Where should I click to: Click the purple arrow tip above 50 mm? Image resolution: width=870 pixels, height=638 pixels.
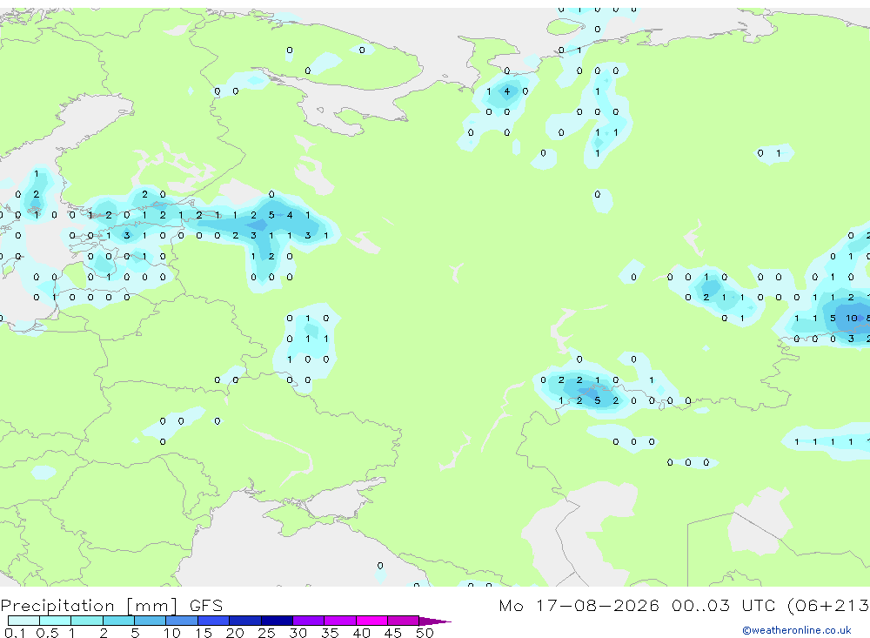click(434, 621)
